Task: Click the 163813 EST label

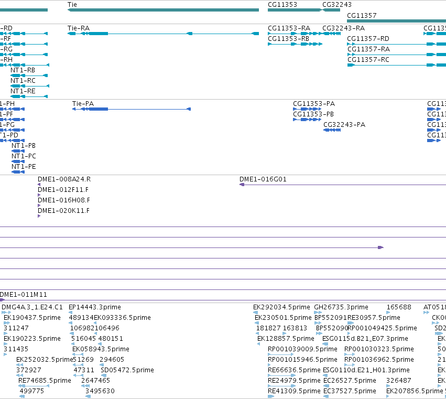Action: coord(295,328)
